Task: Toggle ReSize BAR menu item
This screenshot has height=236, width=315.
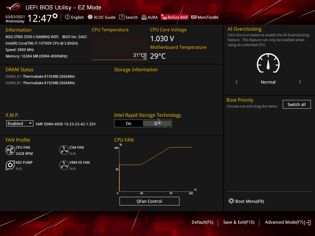Action: pyautogui.click(x=175, y=17)
